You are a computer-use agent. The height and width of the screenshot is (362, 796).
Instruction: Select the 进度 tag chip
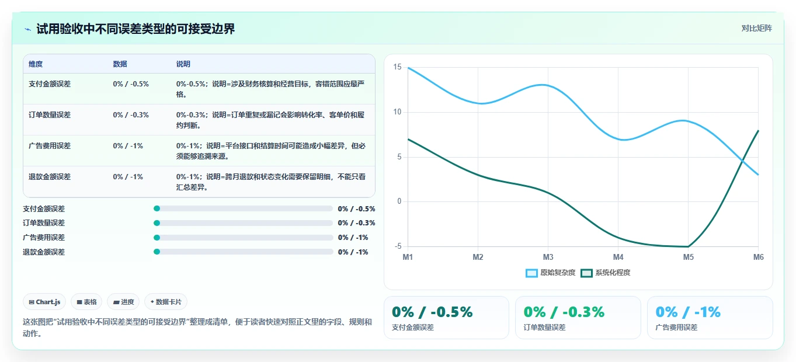[123, 302]
